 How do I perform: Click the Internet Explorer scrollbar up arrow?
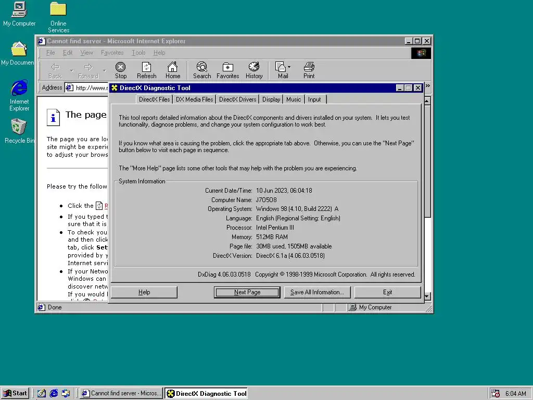(x=428, y=101)
